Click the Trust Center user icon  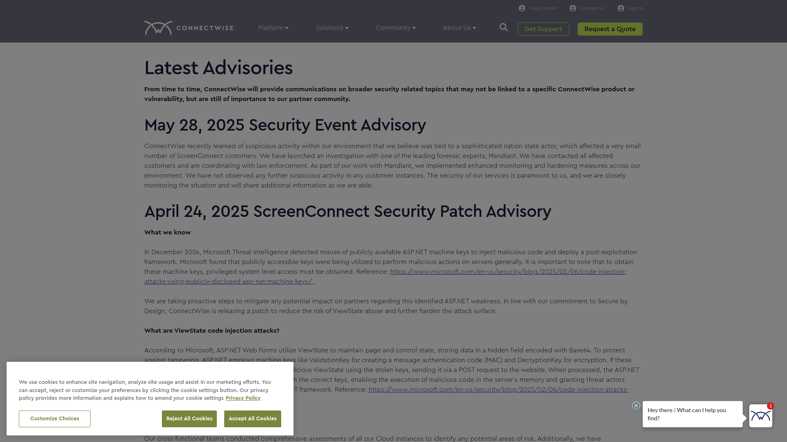522,8
